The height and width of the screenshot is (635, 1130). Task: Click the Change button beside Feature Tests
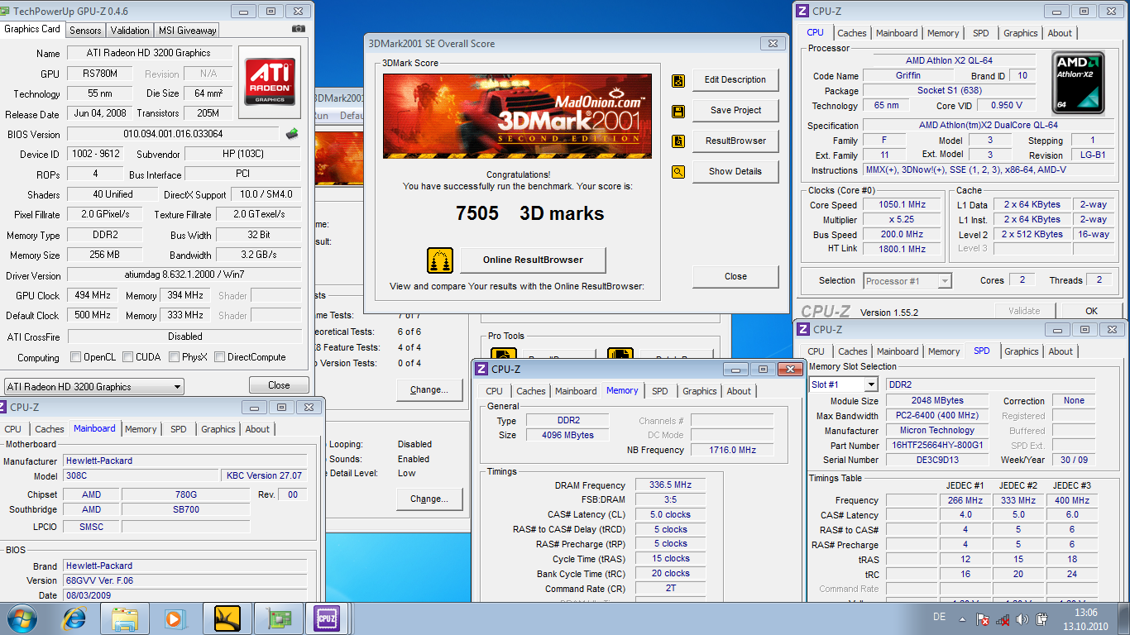[x=429, y=390]
